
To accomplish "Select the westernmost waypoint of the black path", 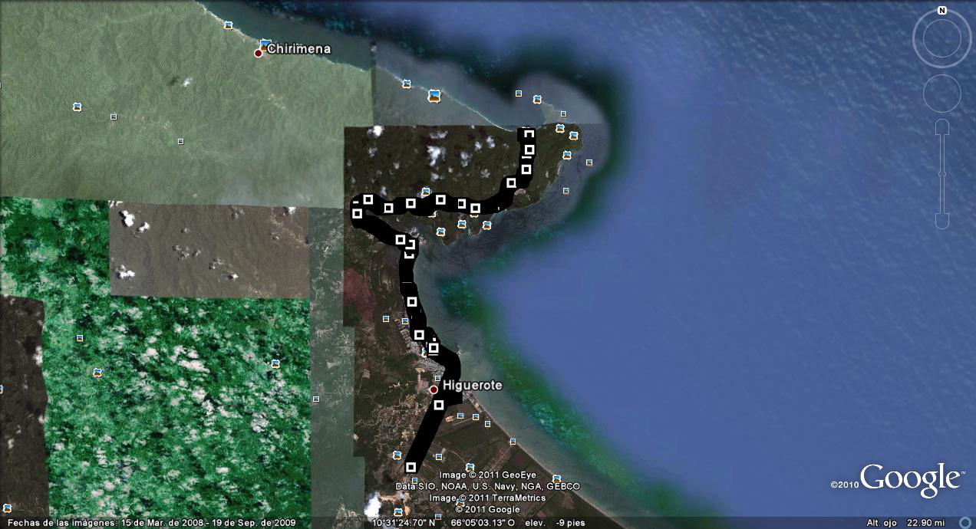I will pyautogui.click(x=357, y=213).
